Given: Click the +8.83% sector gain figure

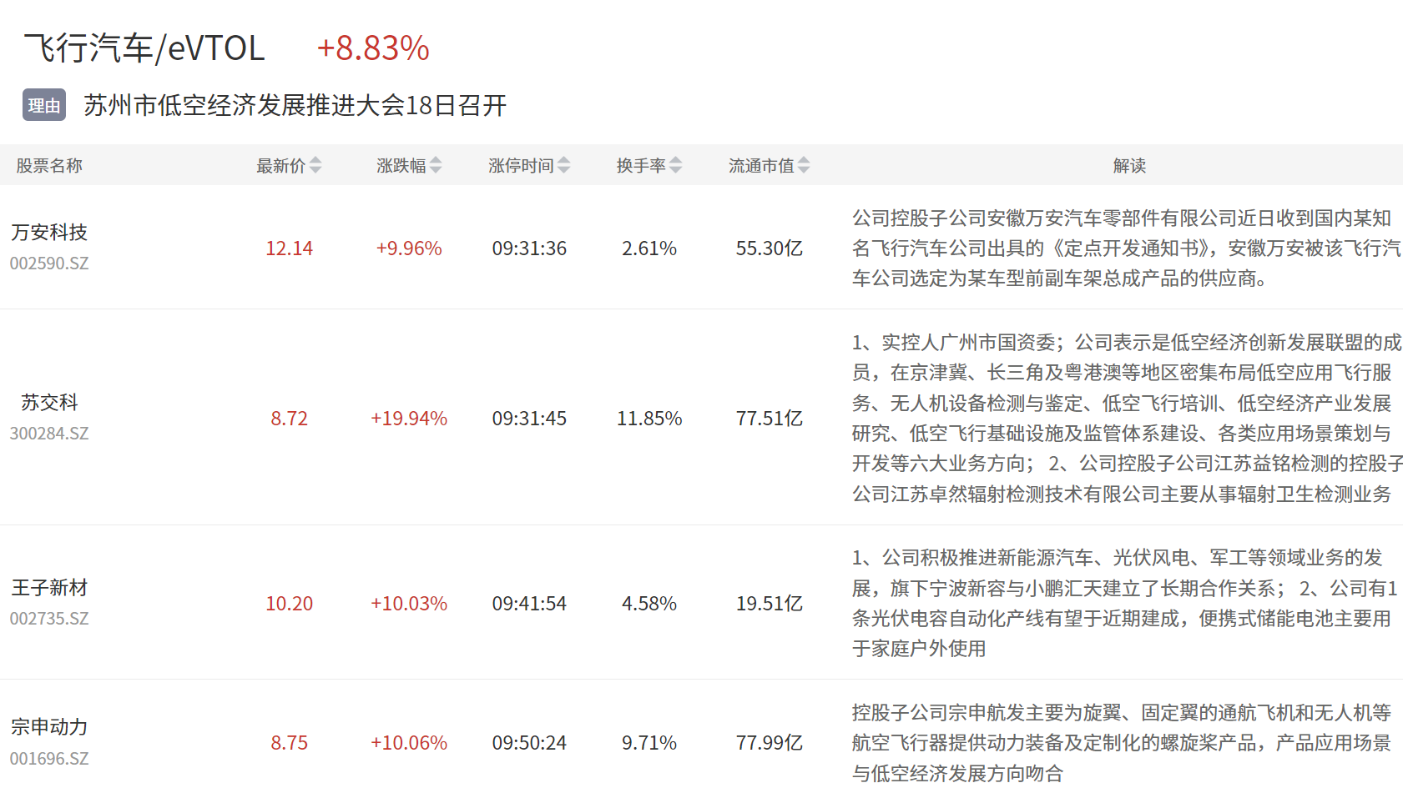Looking at the screenshot, I should [373, 48].
